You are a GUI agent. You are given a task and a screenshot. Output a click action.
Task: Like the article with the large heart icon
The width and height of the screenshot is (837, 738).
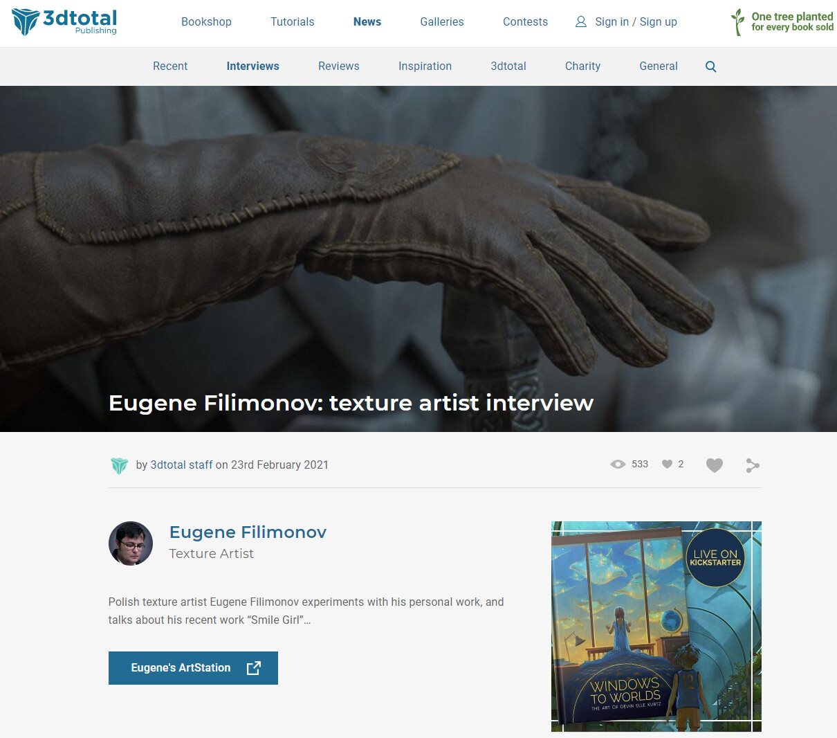[715, 465]
